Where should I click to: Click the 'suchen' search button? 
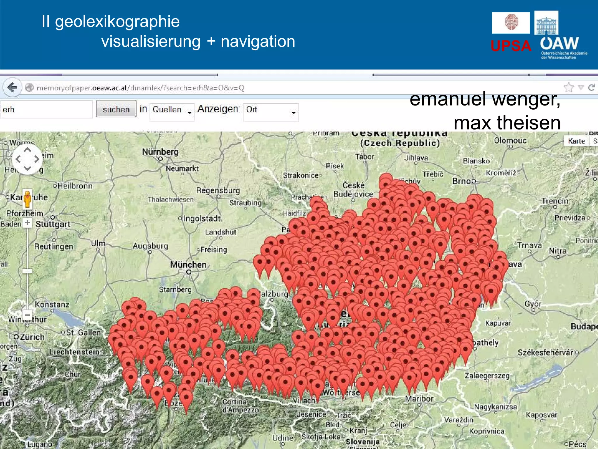116,109
